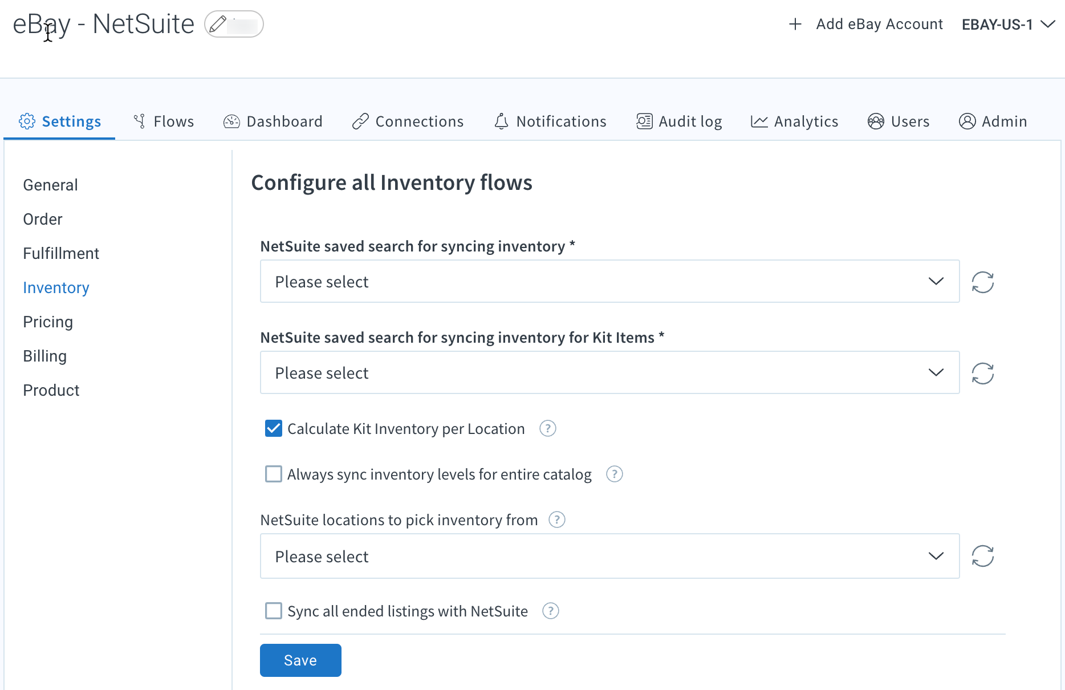The image size is (1065, 690).
Task: Enable Always sync inventory levels for entire catalog
Action: click(274, 474)
